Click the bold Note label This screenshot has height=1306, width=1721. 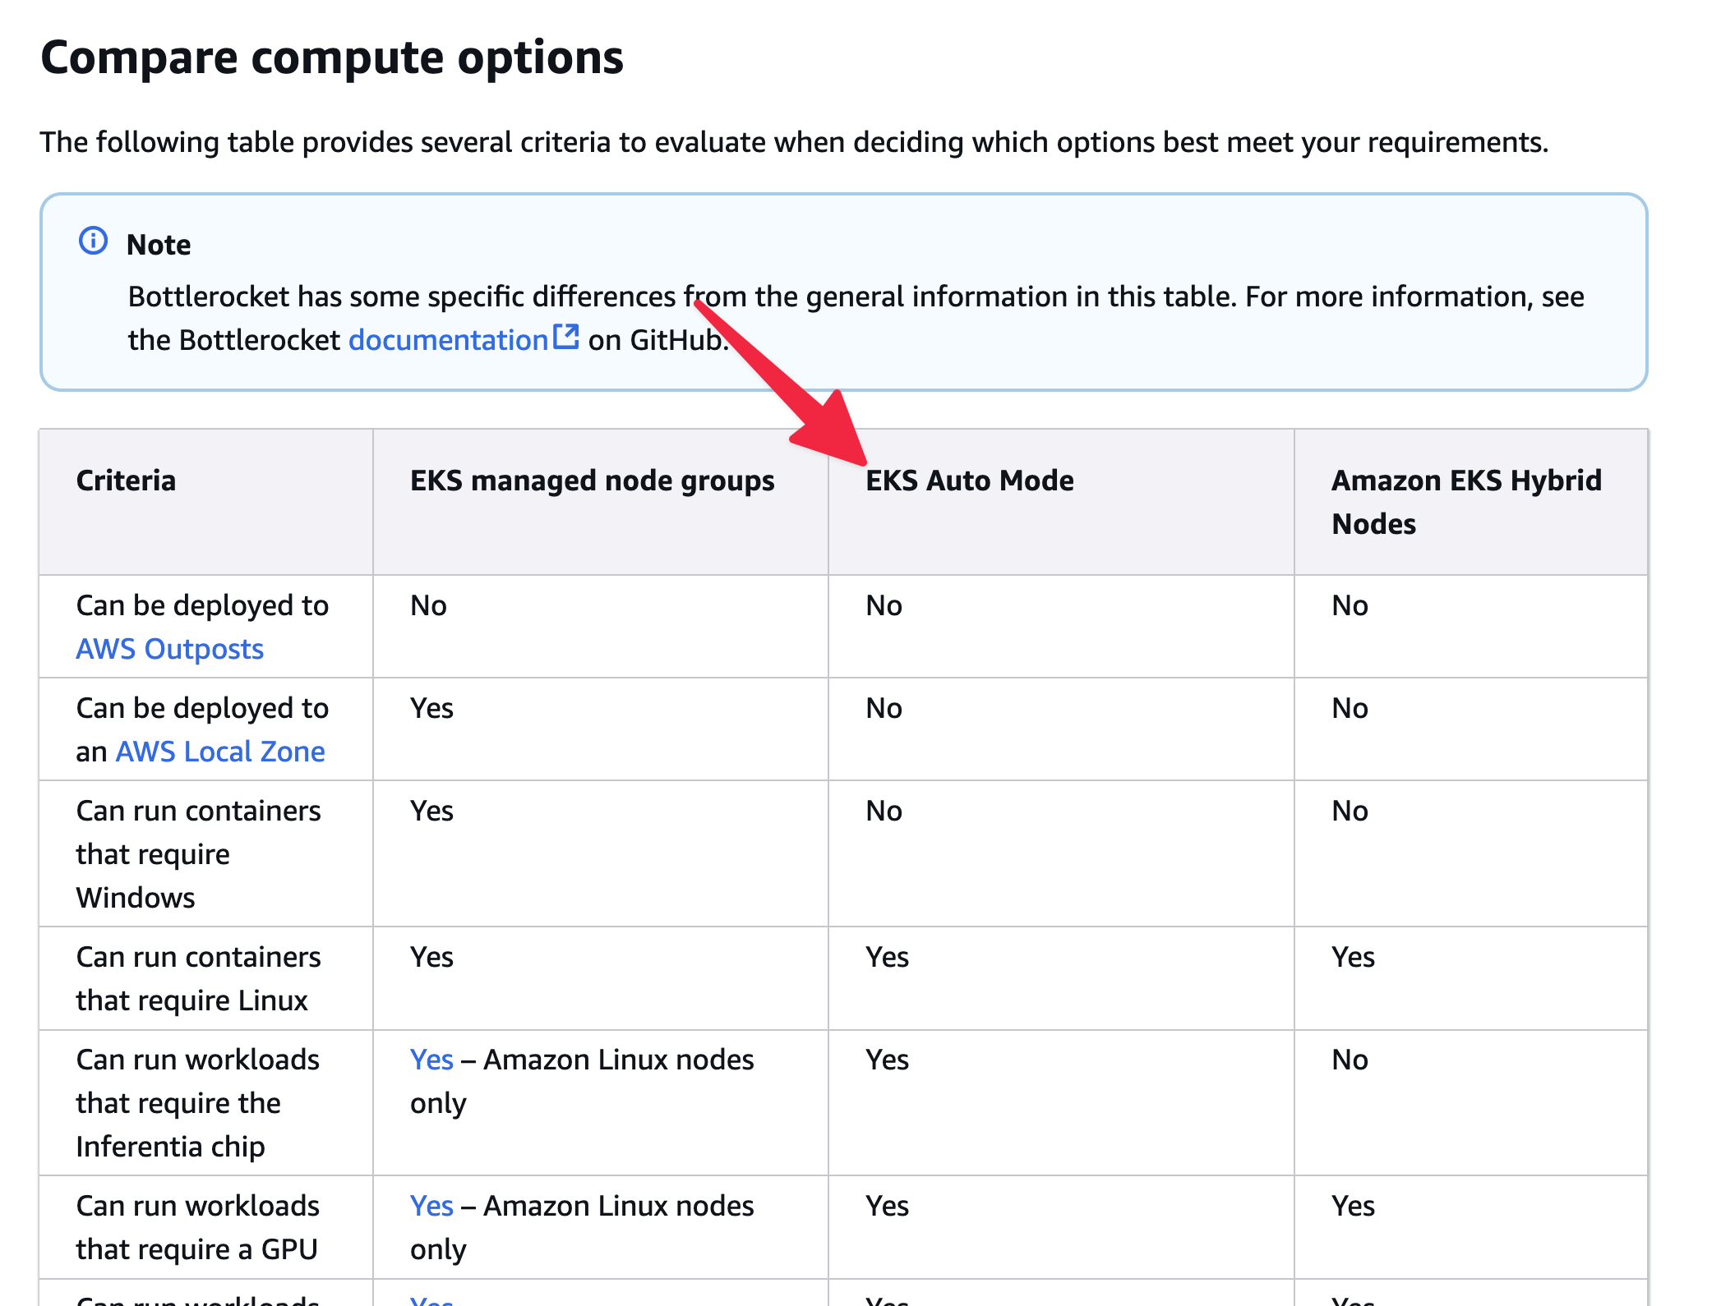pos(159,245)
